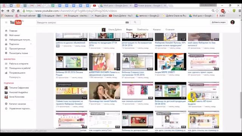Open video title Производство теней Faberlic
This screenshot has width=242, height=136.
click(x=103, y=101)
